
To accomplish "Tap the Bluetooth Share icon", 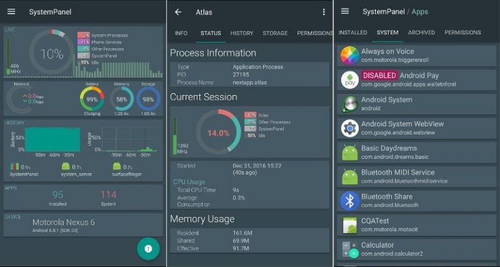I will pos(350,201).
